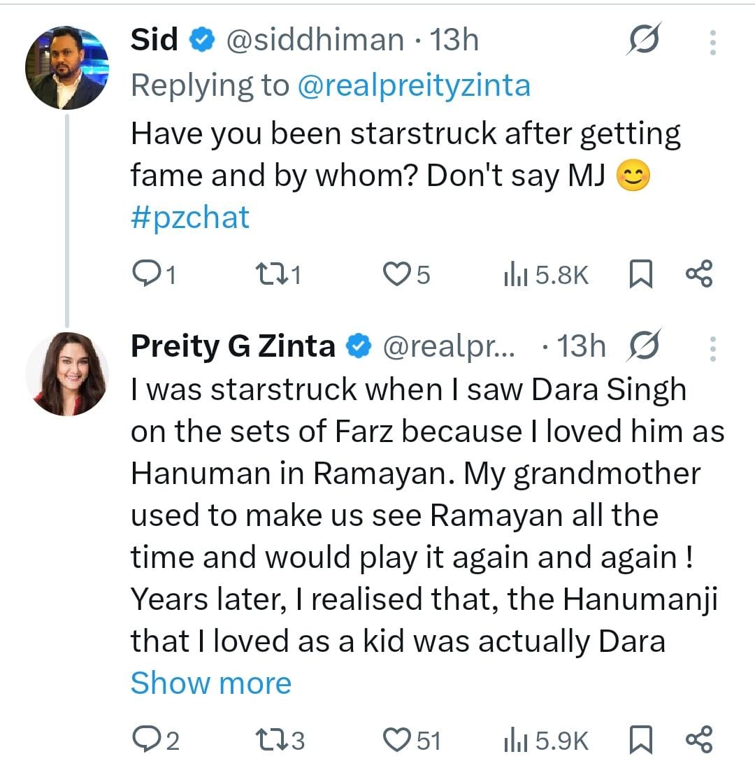Bookmark Sid's tweet
The height and width of the screenshot is (775, 755).
coord(641,274)
